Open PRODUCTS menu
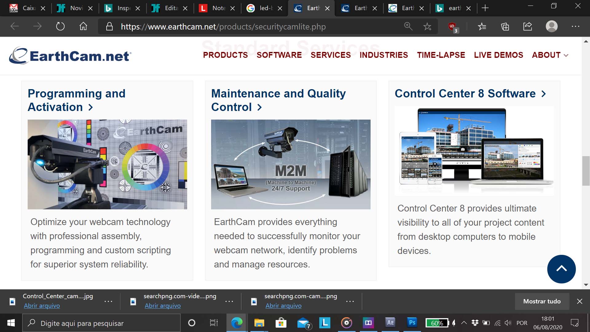590x332 pixels. pyautogui.click(x=225, y=55)
